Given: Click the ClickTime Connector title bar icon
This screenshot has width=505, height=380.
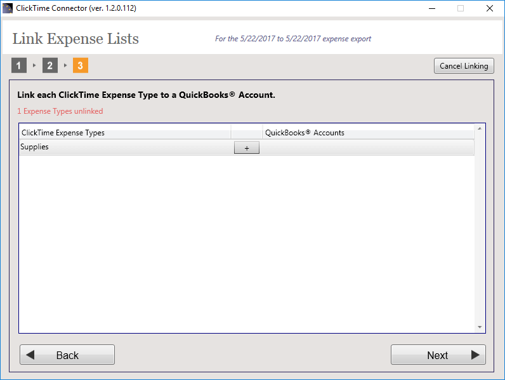Looking at the screenshot, I should click(7, 8).
